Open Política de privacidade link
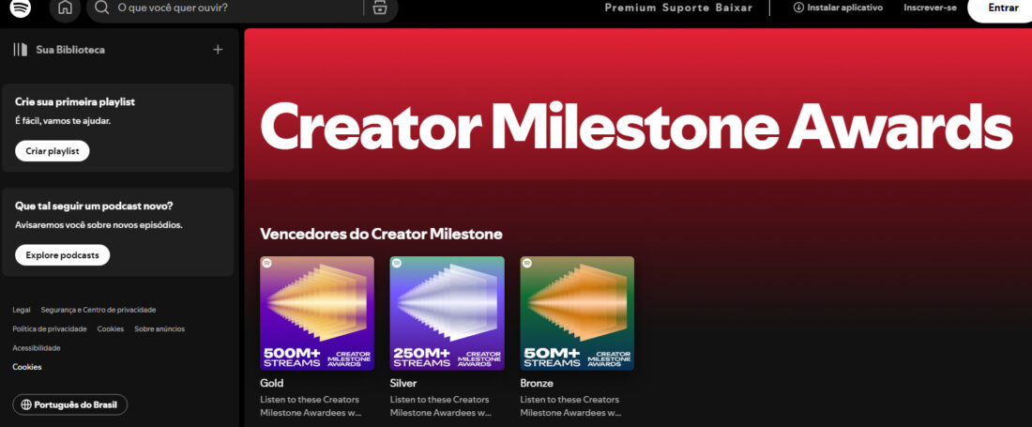 click(50, 329)
